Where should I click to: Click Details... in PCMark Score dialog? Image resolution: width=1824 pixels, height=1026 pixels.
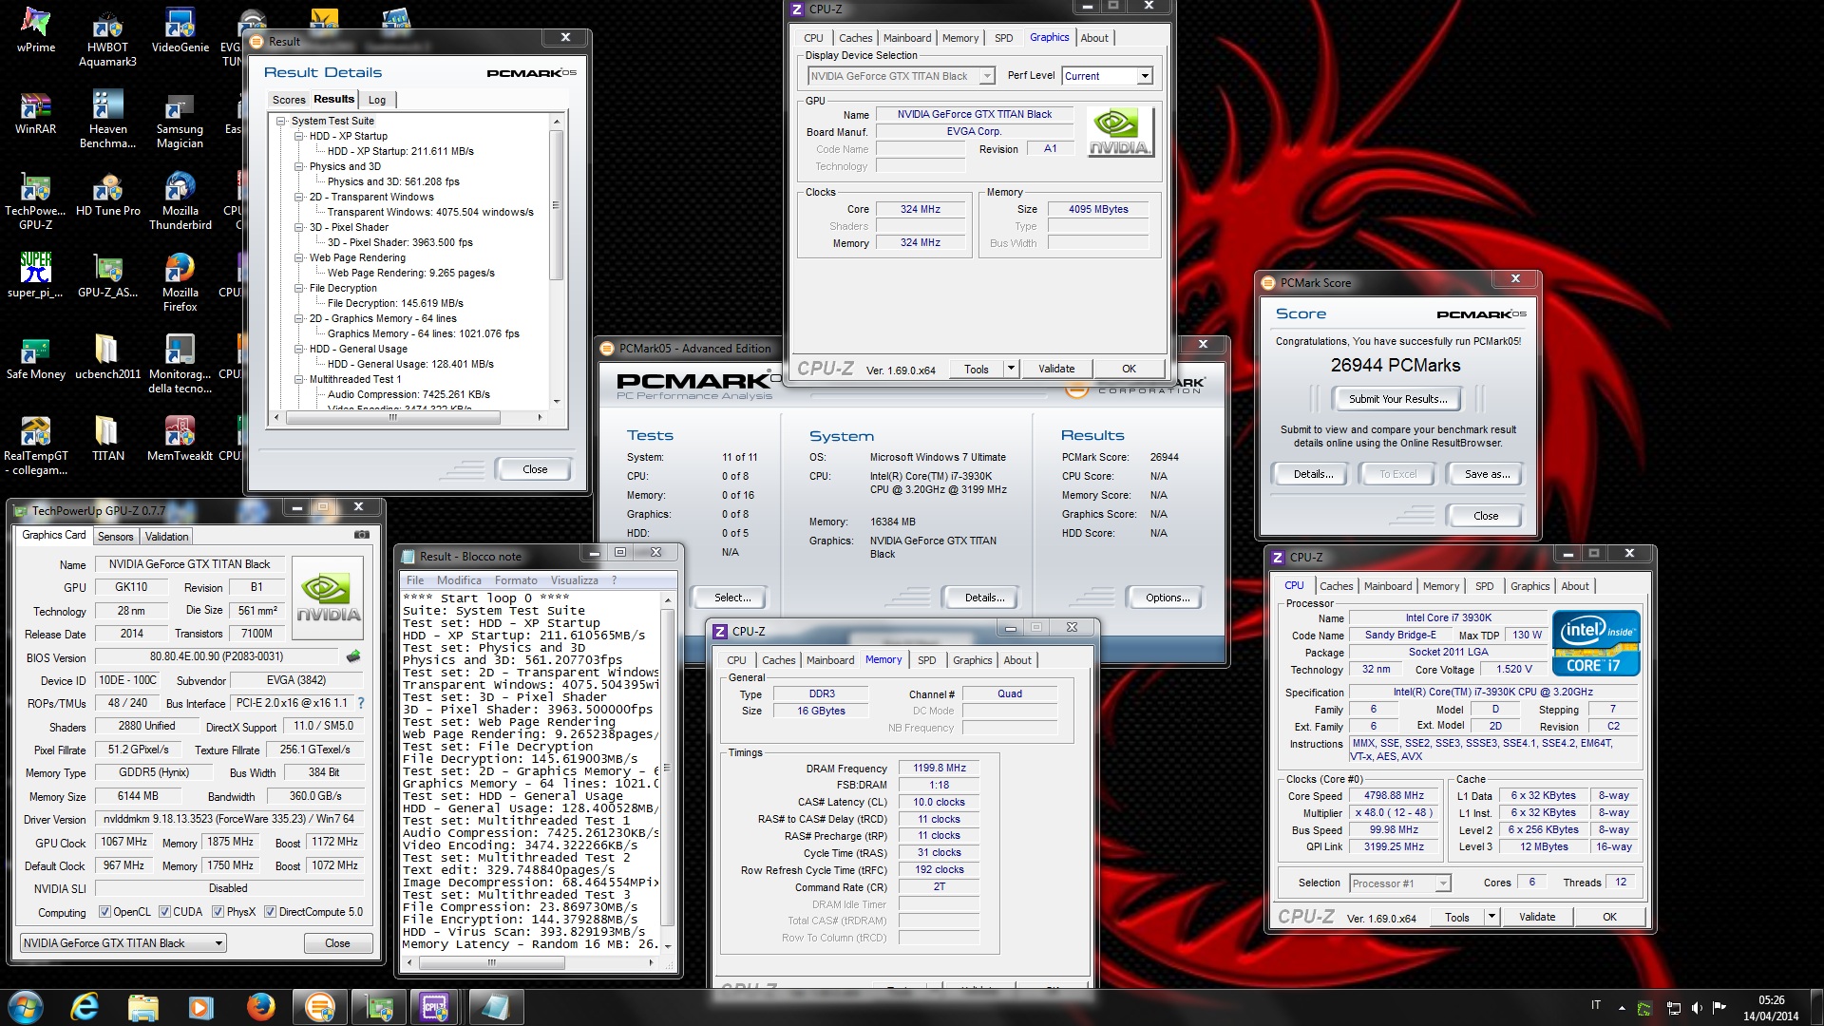coord(1312,474)
